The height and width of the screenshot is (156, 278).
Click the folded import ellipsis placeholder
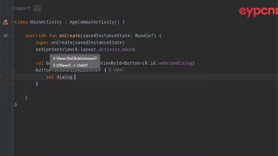37,9
